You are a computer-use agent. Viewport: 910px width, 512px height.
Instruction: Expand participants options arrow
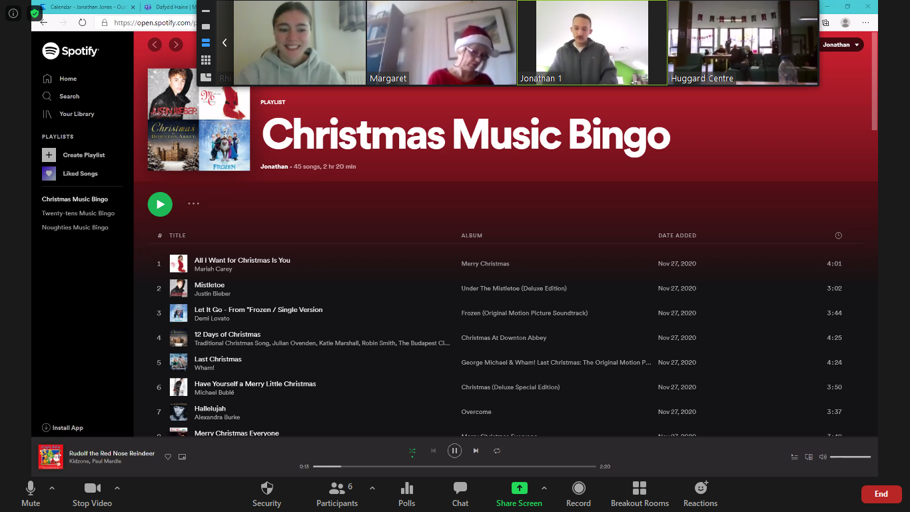pos(372,488)
